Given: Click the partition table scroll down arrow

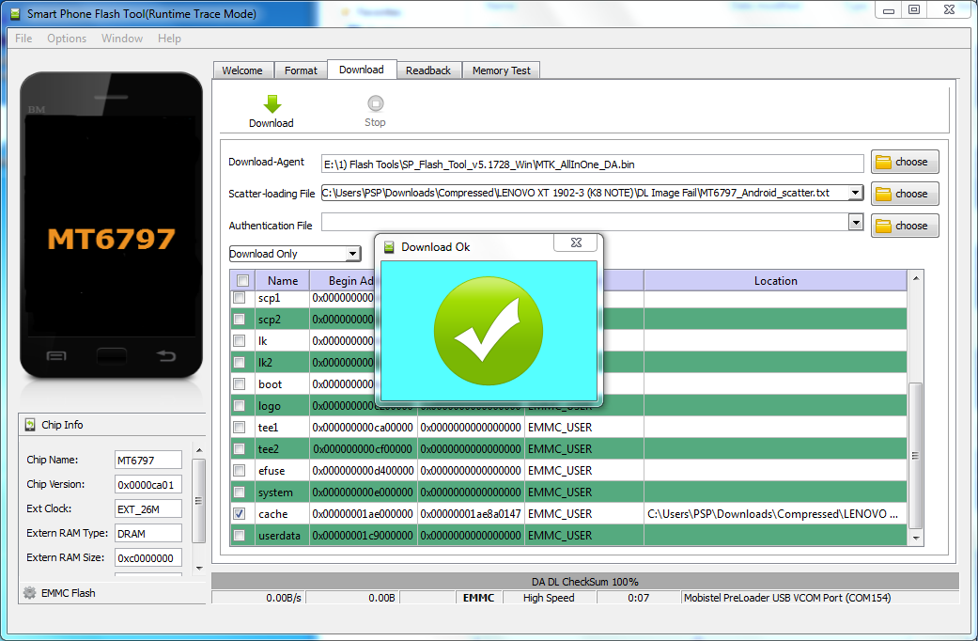Looking at the screenshot, I should (916, 538).
